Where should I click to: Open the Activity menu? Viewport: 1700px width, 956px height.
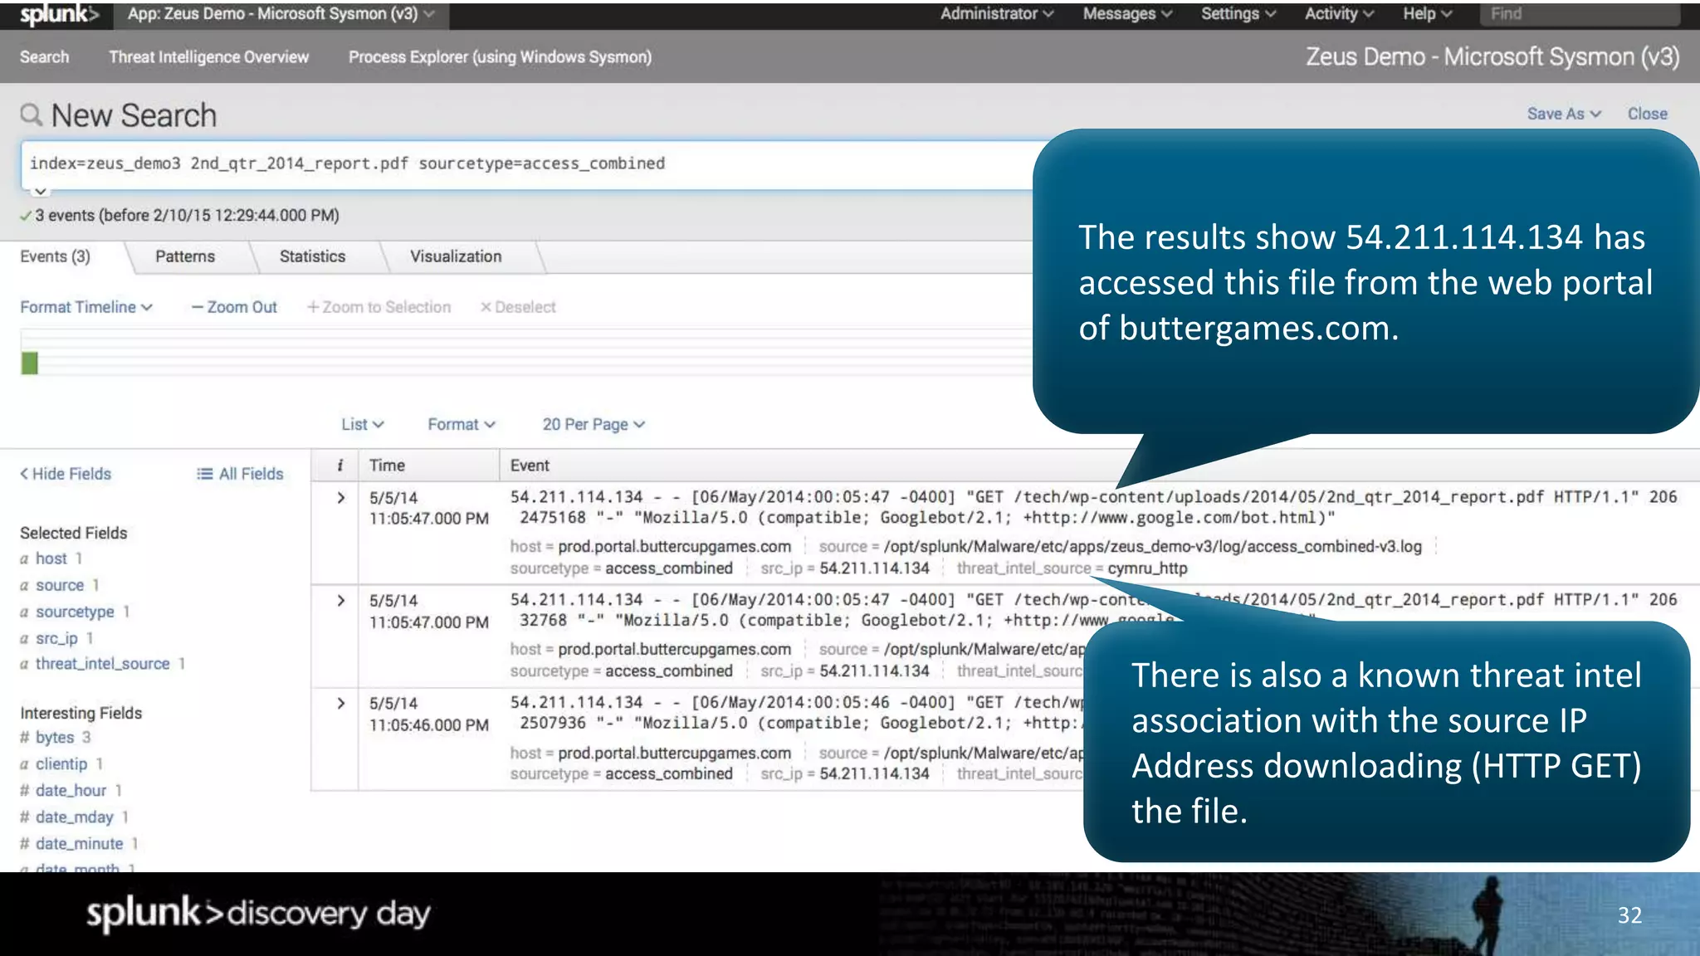[1339, 14]
